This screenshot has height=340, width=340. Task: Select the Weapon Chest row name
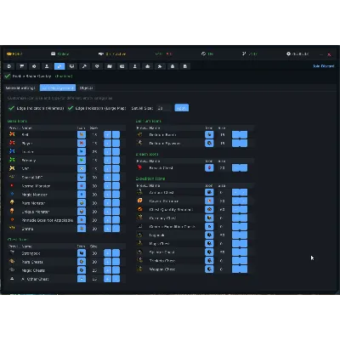tap(162, 269)
